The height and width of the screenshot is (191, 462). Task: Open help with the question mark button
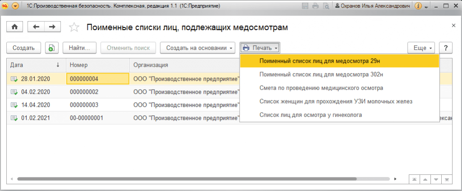tap(446, 48)
